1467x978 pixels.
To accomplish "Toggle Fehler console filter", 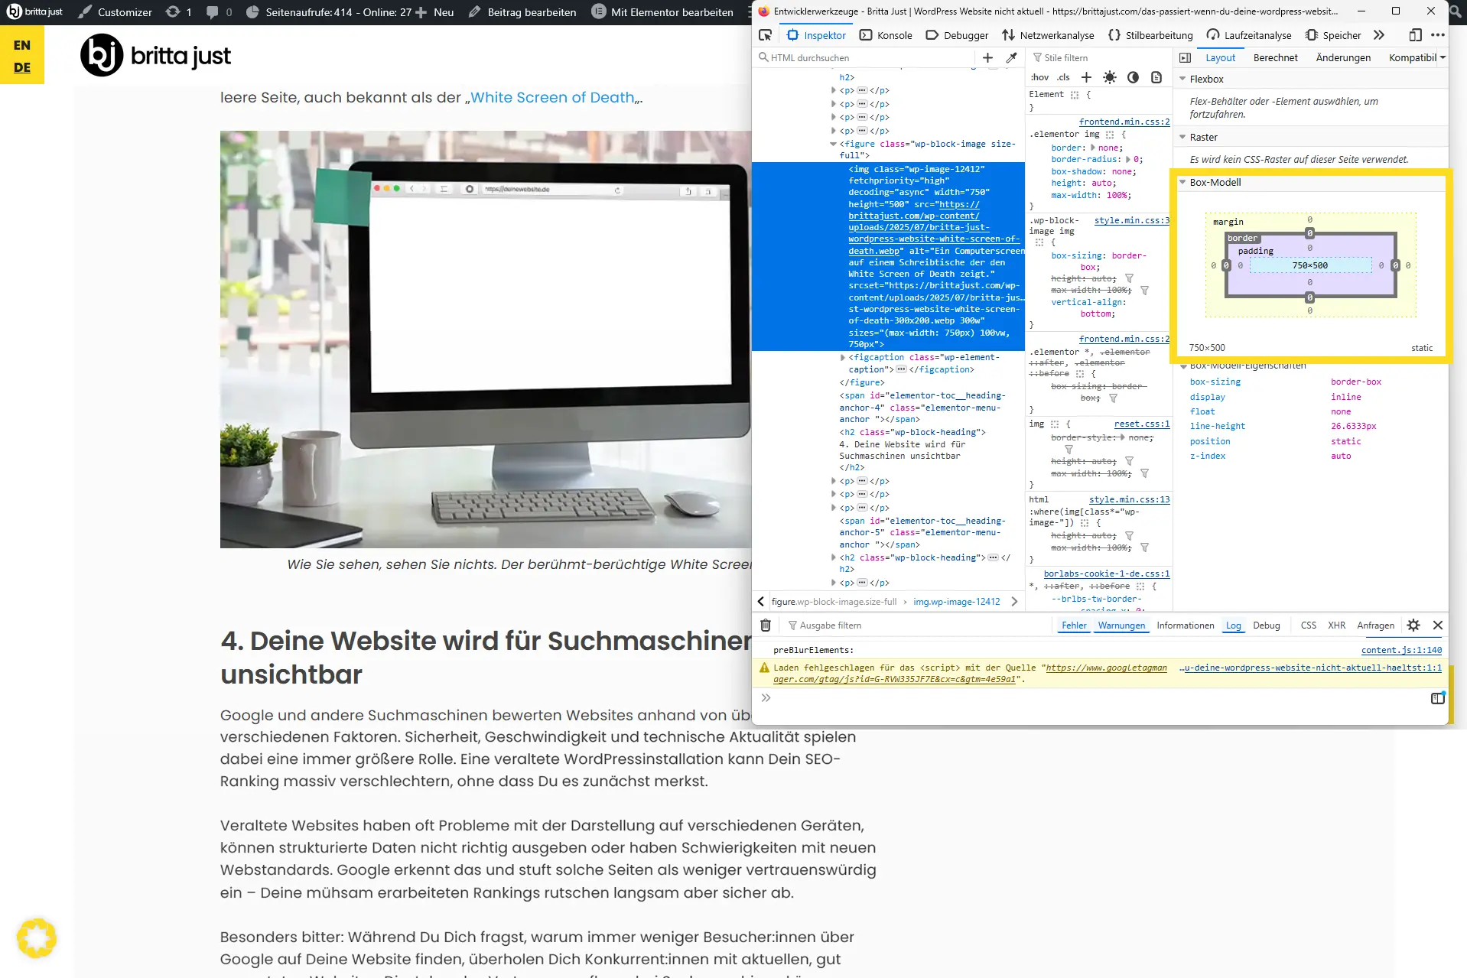I will click(1074, 625).
